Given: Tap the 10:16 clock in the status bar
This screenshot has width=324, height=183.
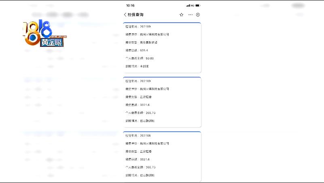Looking at the screenshot, I should tap(130, 6).
